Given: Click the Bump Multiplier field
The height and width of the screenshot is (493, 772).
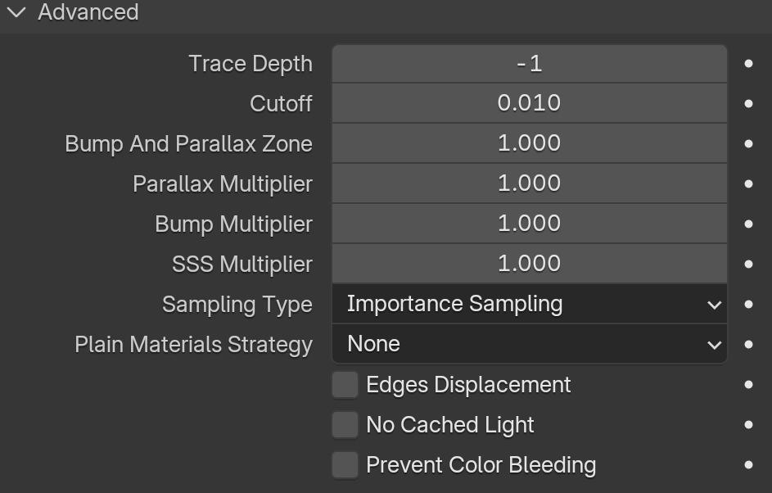Looking at the screenshot, I should (530, 224).
